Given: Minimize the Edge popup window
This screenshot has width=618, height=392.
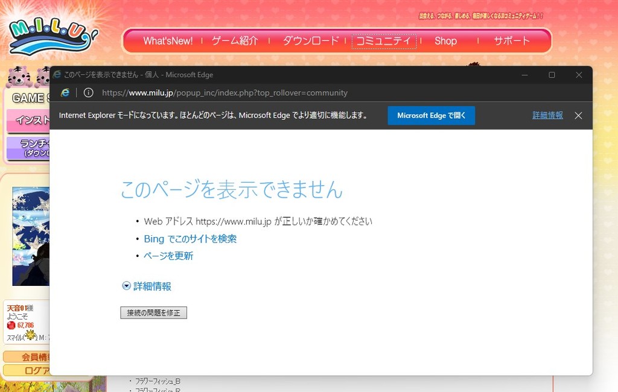Looking at the screenshot, I should [524, 75].
